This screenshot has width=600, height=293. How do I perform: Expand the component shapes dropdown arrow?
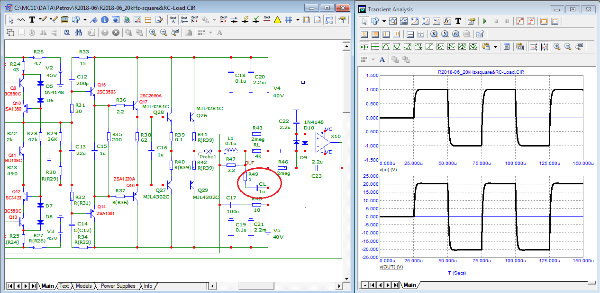click(85, 20)
